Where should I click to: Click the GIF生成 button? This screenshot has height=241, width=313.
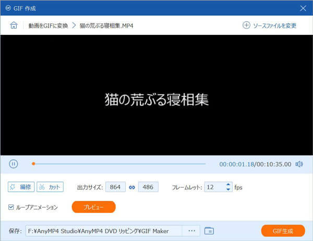pyautogui.click(x=283, y=231)
